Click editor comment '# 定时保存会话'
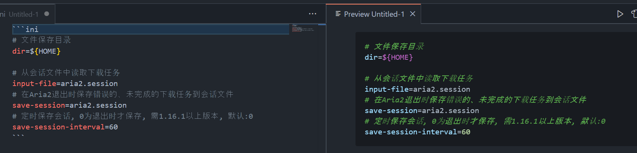 tap(132, 116)
